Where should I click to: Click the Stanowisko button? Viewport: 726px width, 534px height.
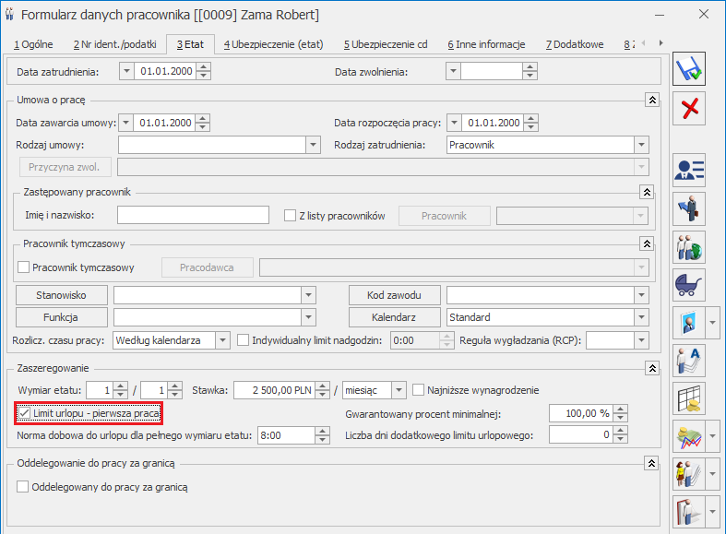pos(62,295)
